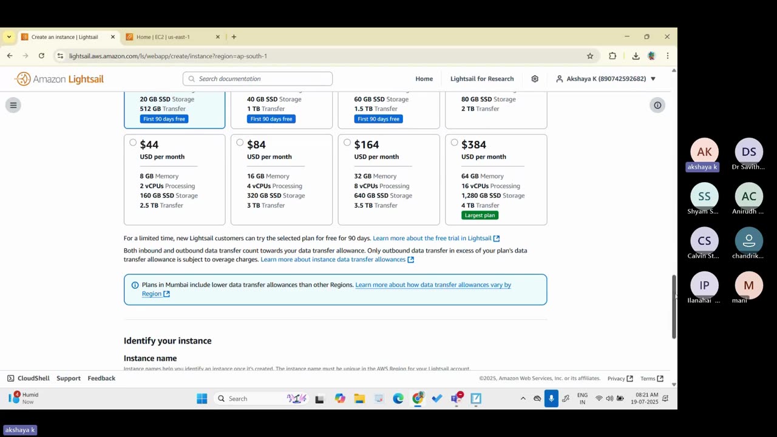The width and height of the screenshot is (777, 437).
Task: Open Support in the footer
Action: [x=69, y=378]
